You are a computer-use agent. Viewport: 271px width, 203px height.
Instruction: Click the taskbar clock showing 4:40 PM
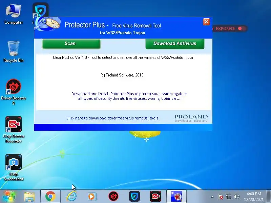253,197
